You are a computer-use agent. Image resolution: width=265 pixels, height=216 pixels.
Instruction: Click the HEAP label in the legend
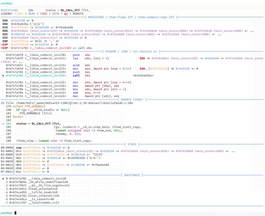[32, 14]
